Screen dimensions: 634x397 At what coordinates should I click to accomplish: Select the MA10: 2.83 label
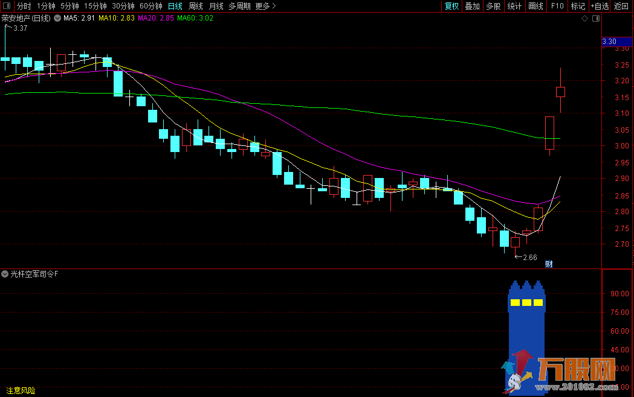tap(117, 18)
